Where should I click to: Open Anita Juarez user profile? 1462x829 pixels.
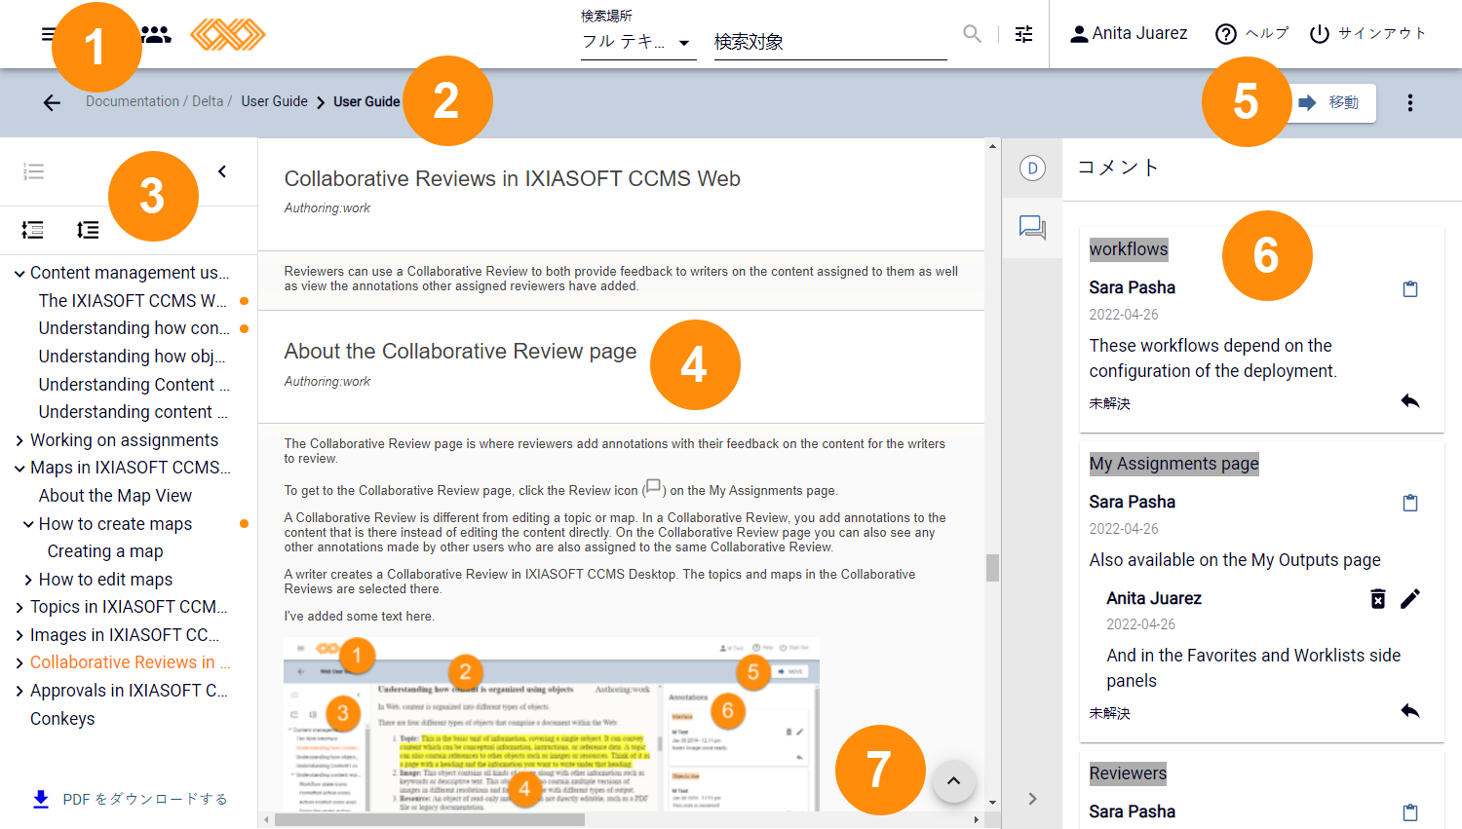point(1129,34)
